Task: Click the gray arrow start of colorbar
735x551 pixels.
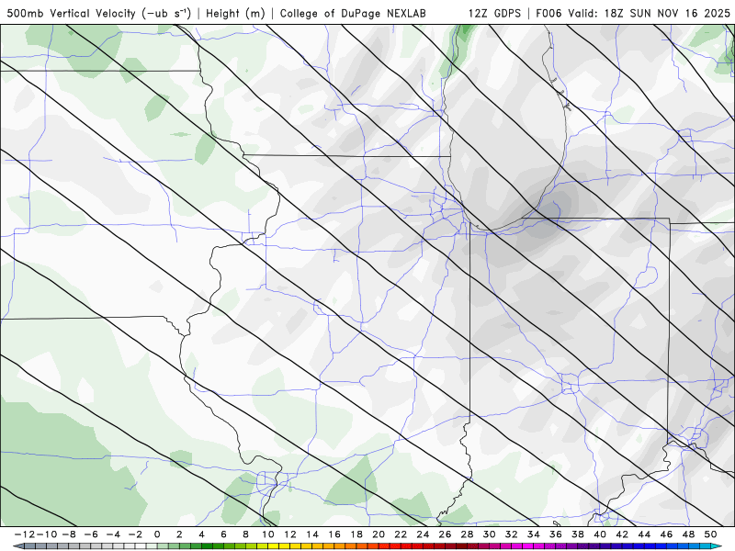Action: point(18,546)
